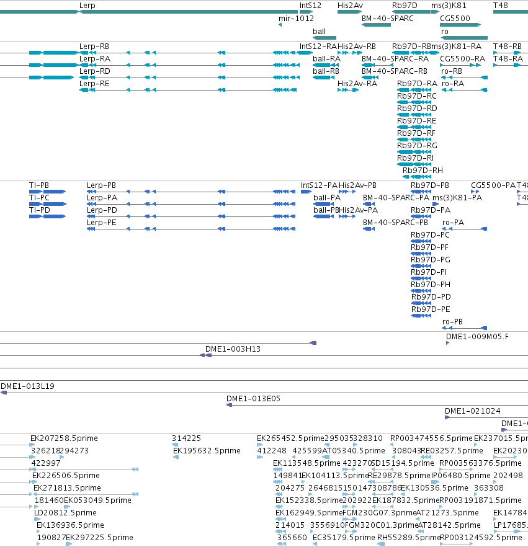Select the Rb97D-RG transcript label
The image size is (528, 547).
417,146
